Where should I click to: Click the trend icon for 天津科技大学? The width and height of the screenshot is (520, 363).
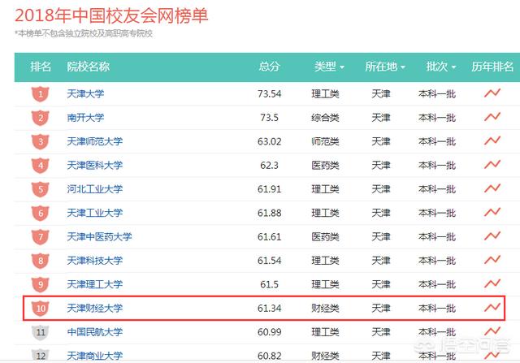[x=492, y=260]
